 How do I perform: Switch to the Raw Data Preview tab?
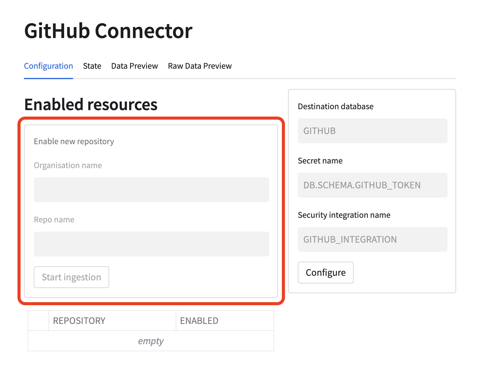[x=200, y=66]
